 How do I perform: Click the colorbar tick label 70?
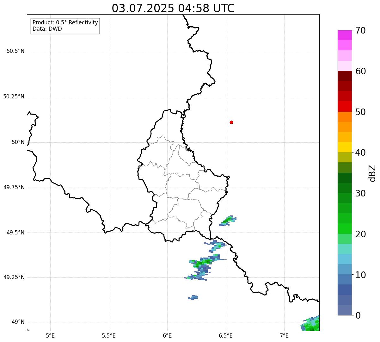pyautogui.click(x=360, y=30)
